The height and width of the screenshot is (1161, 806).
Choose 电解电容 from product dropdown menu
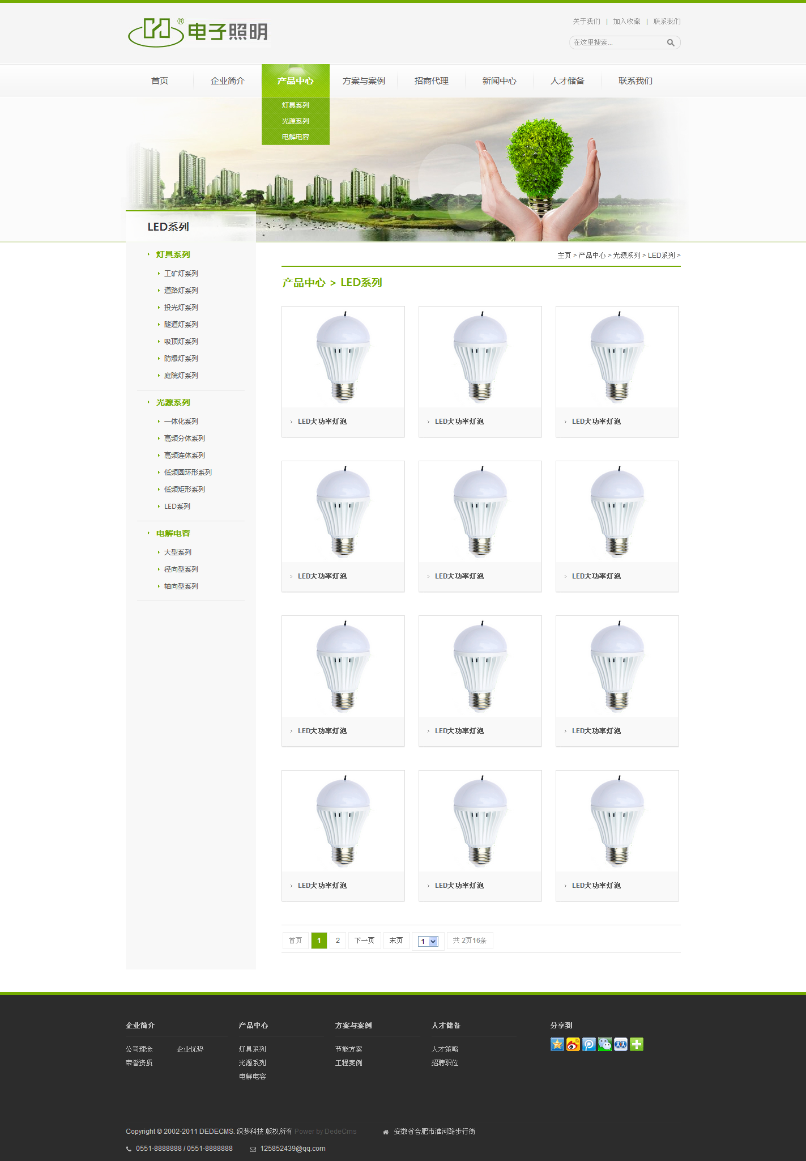[295, 137]
